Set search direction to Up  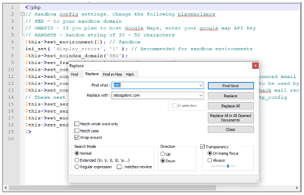point(164,154)
